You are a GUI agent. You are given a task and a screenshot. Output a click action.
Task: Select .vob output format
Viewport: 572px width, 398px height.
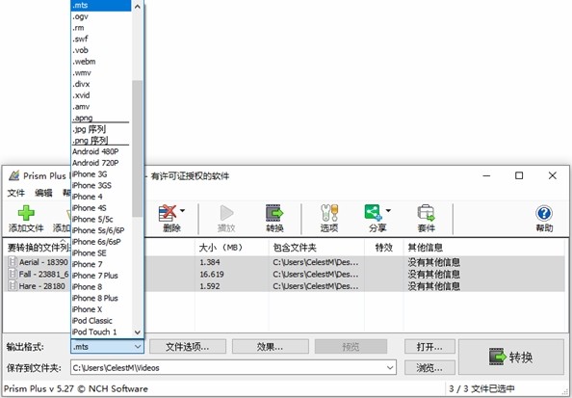point(101,50)
